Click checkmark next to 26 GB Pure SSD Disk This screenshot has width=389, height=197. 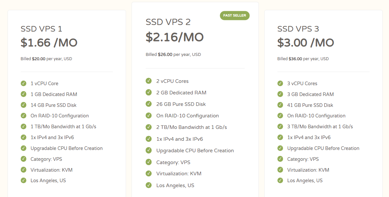[149, 104]
